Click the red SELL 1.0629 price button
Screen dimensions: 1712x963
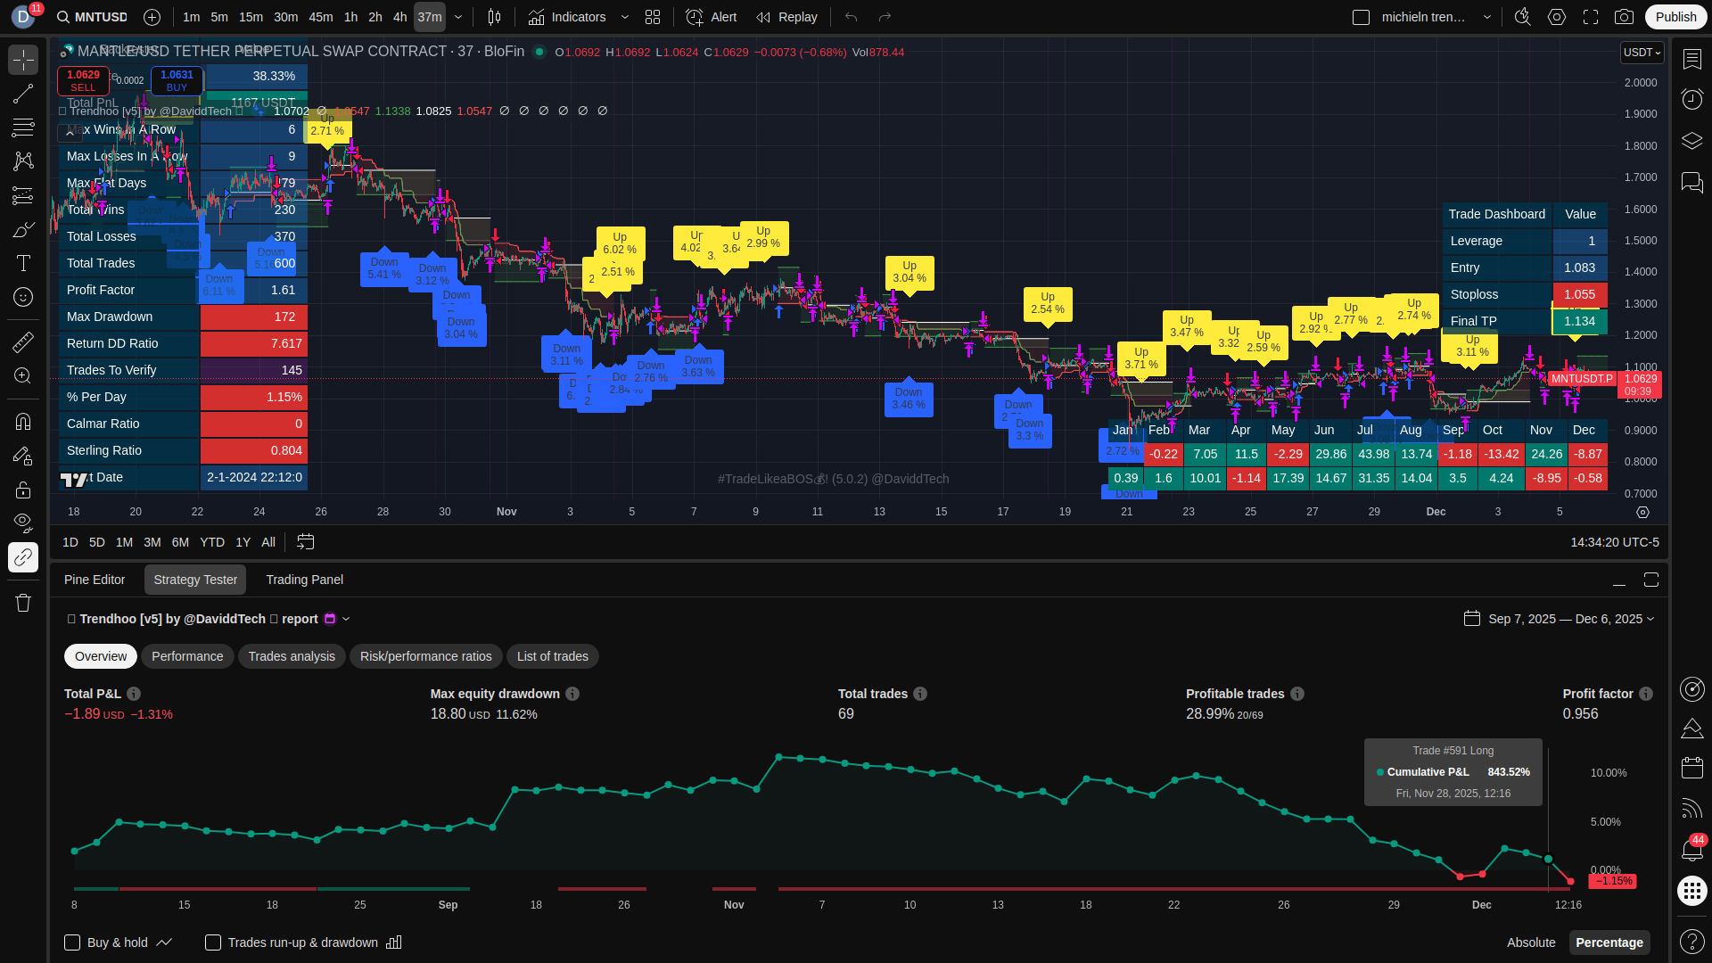[x=83, y=80]
